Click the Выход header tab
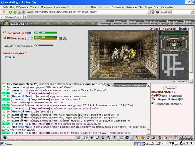Screen dimensions: 195x146 [187, 21]
